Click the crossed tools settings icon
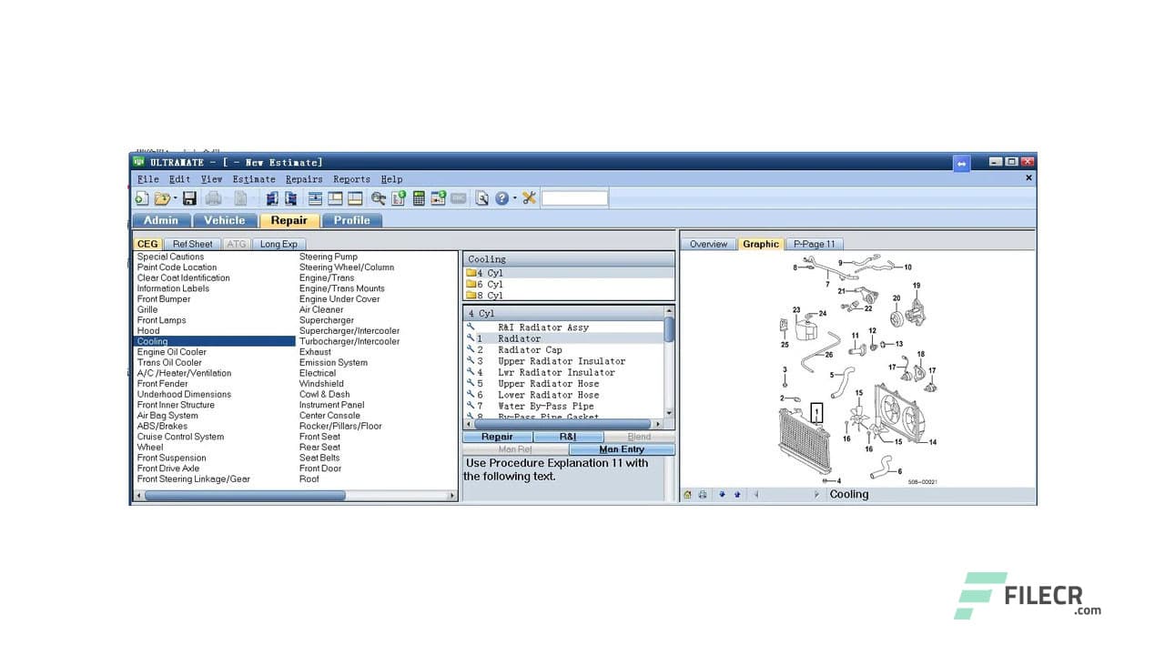This screenshot has height=655, width=1165. tap(529, 198)
